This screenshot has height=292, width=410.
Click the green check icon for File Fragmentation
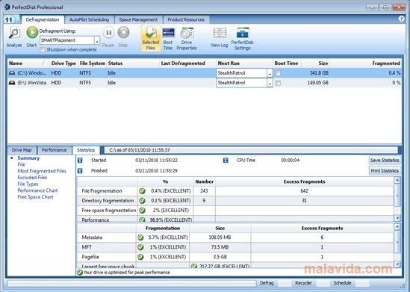pyautogui.click(x=142, y=191)
